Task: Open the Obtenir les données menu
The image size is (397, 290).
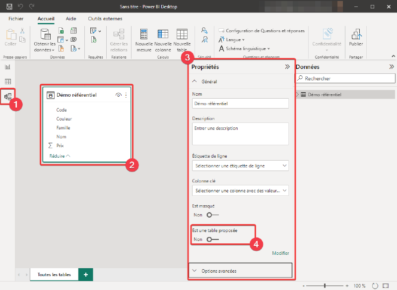Action: pos(45,41)
